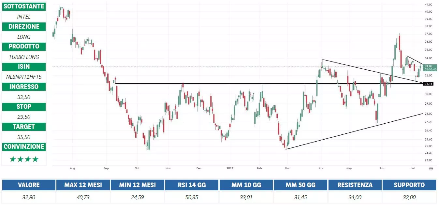
Task: Select the RESISTENZA column header
Action: (355, 185)
